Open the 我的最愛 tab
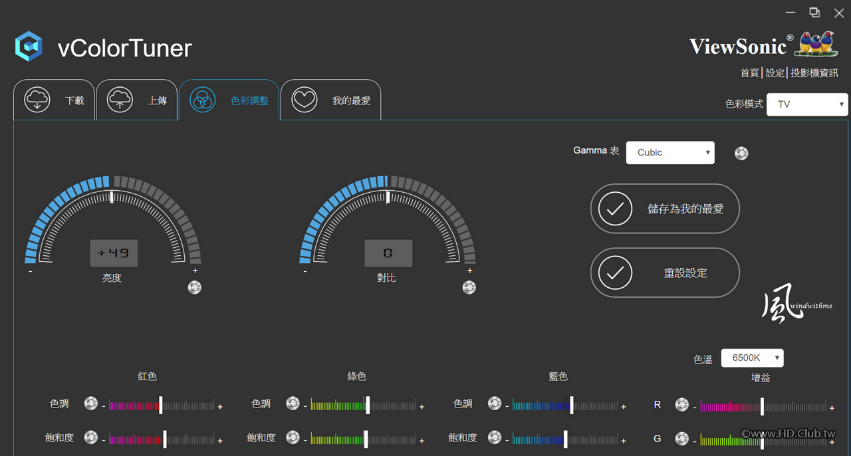Viewport: 851px width, 456px height. pos(331,100)
